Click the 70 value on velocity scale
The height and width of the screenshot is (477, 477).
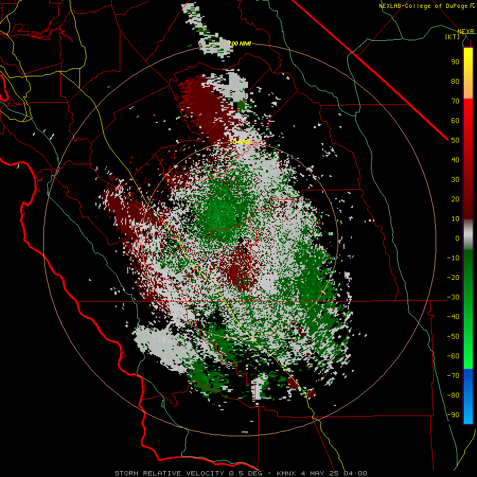[x=455, y=101]
